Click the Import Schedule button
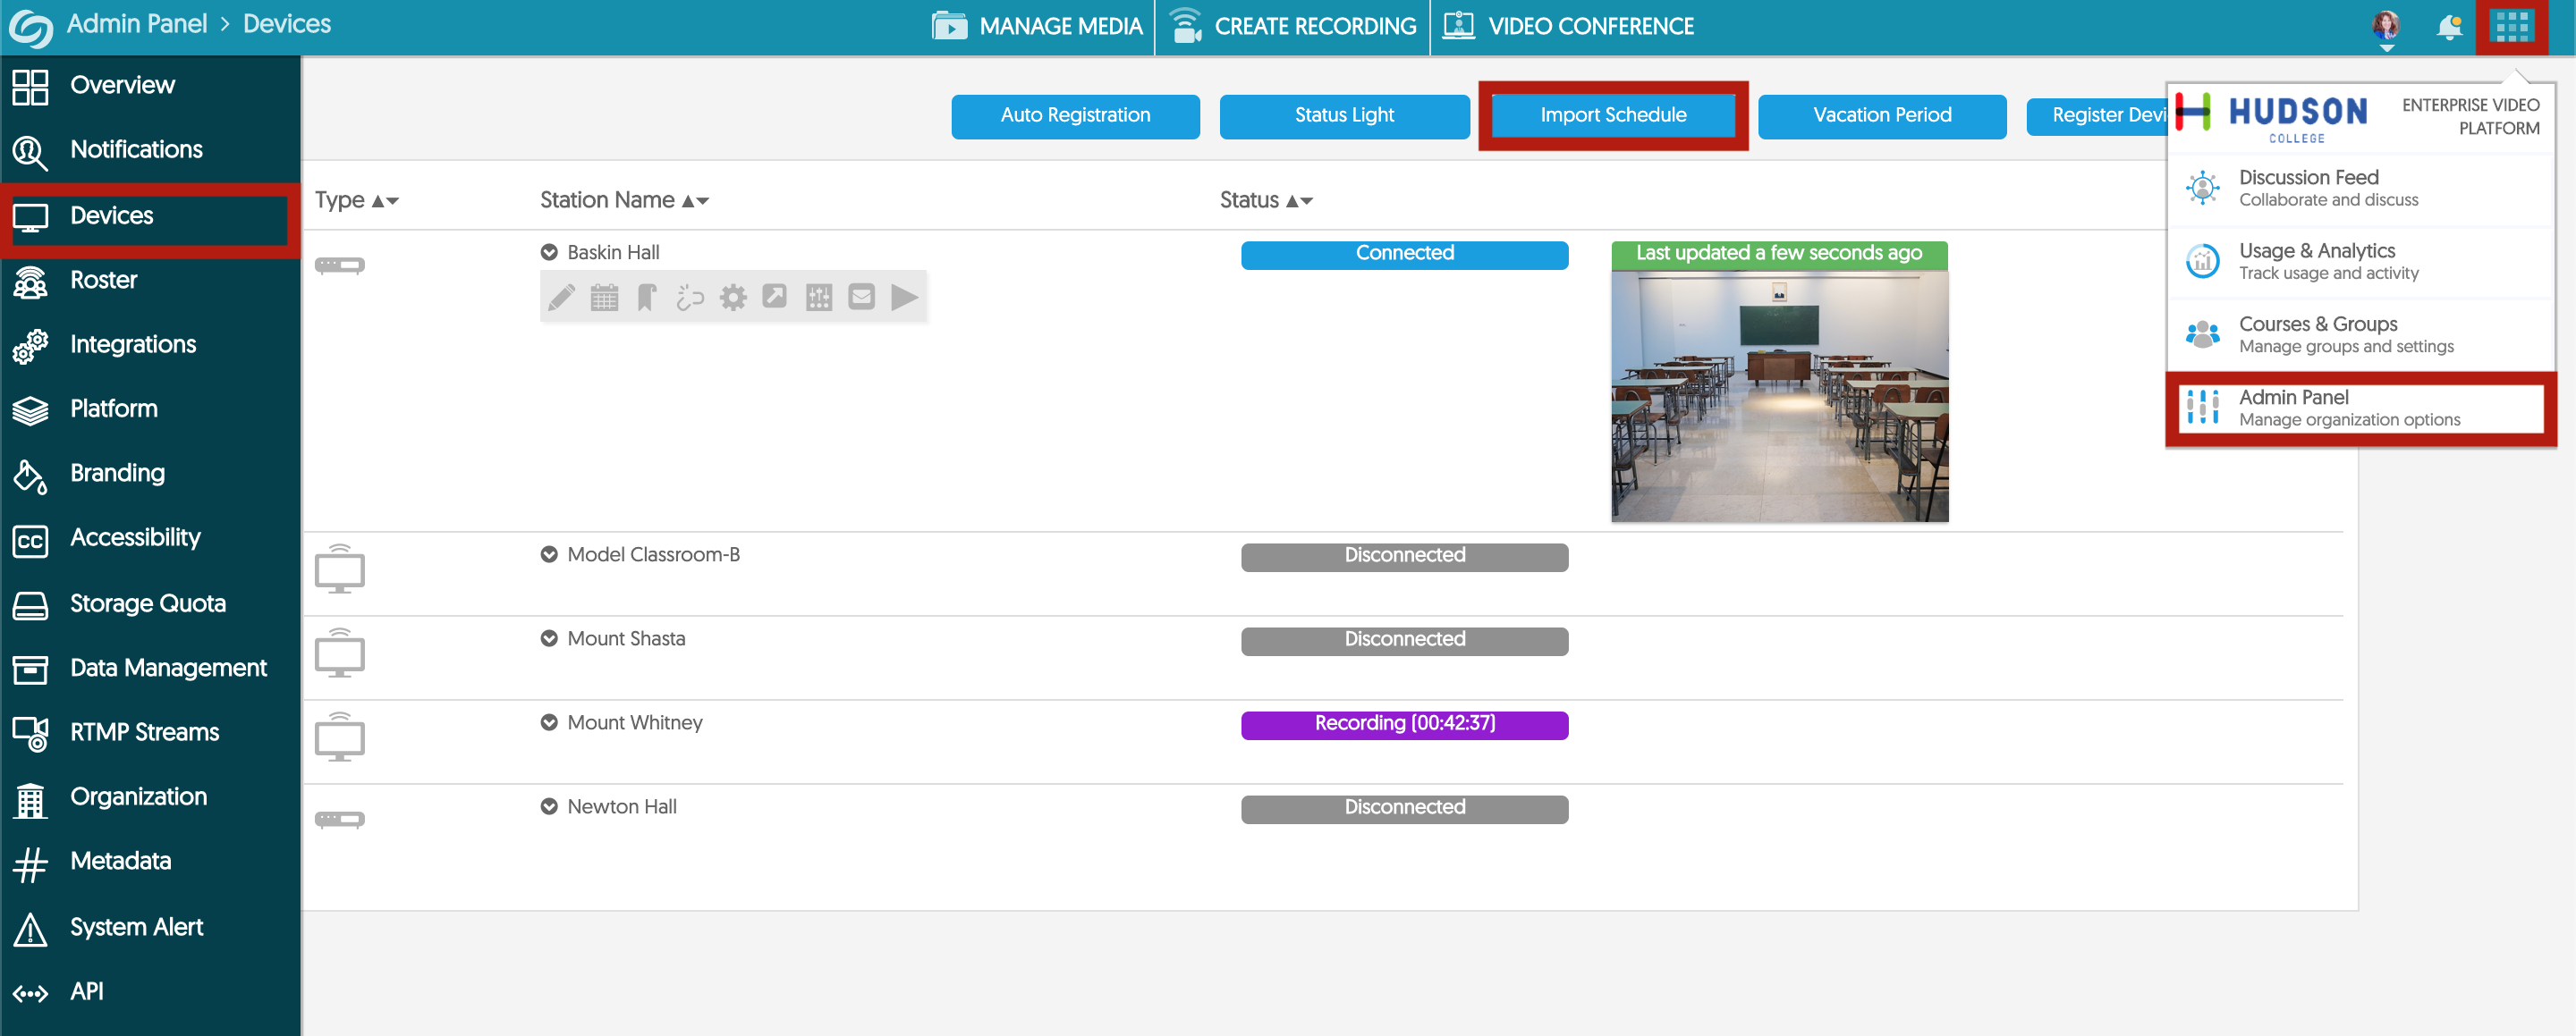Screen dimensions: 2576x1036 tap(1612, 115)
